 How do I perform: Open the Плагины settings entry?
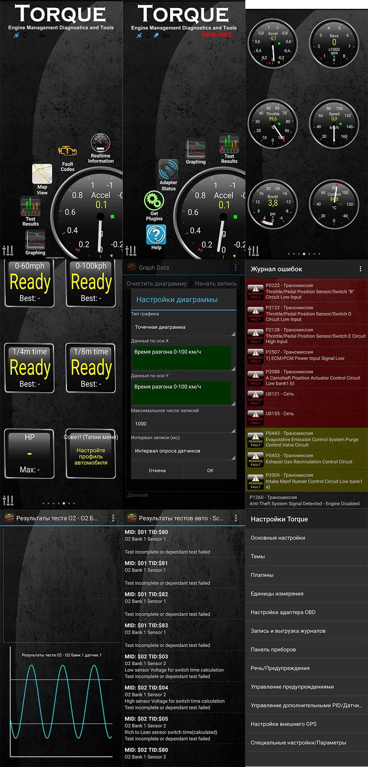[x=307, y=575]
